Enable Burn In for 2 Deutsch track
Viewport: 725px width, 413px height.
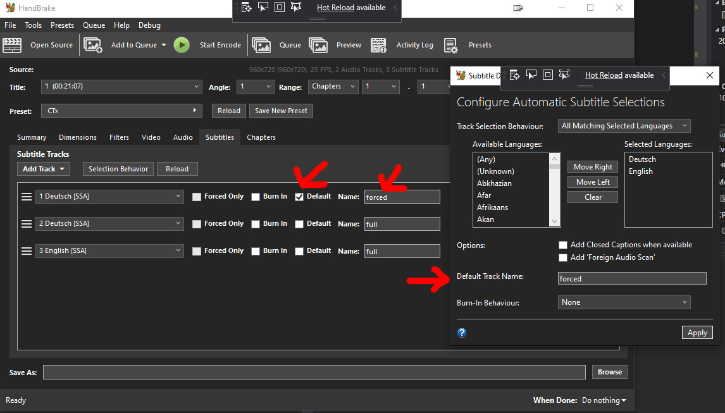coord(255,225)
